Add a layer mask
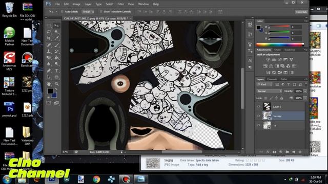Image resolution: width=328 pixels, height=184 pixels. click(x=274, y=152)
